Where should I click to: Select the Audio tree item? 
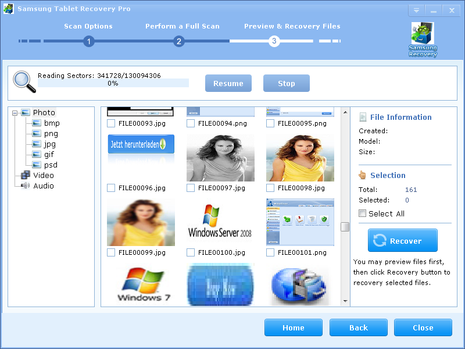43,186
